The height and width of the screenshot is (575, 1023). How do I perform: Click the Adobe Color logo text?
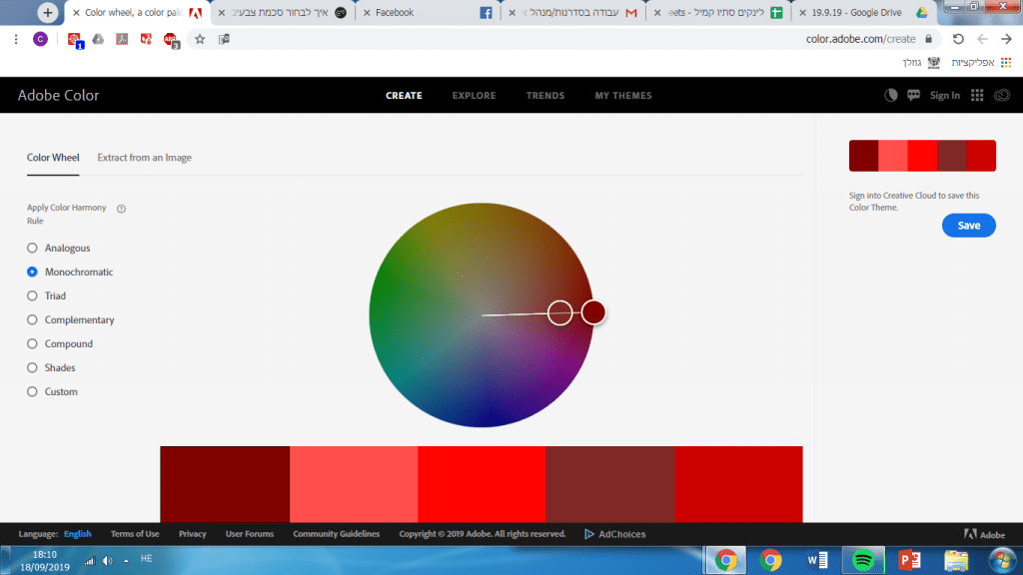58,95
